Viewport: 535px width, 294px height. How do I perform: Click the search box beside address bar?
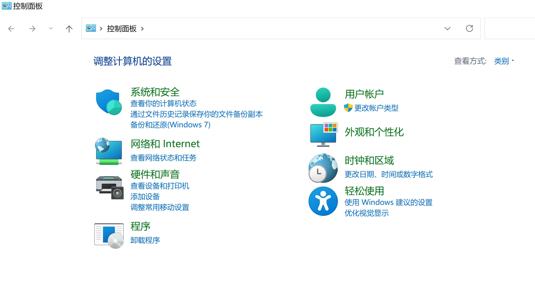point(510,28)
